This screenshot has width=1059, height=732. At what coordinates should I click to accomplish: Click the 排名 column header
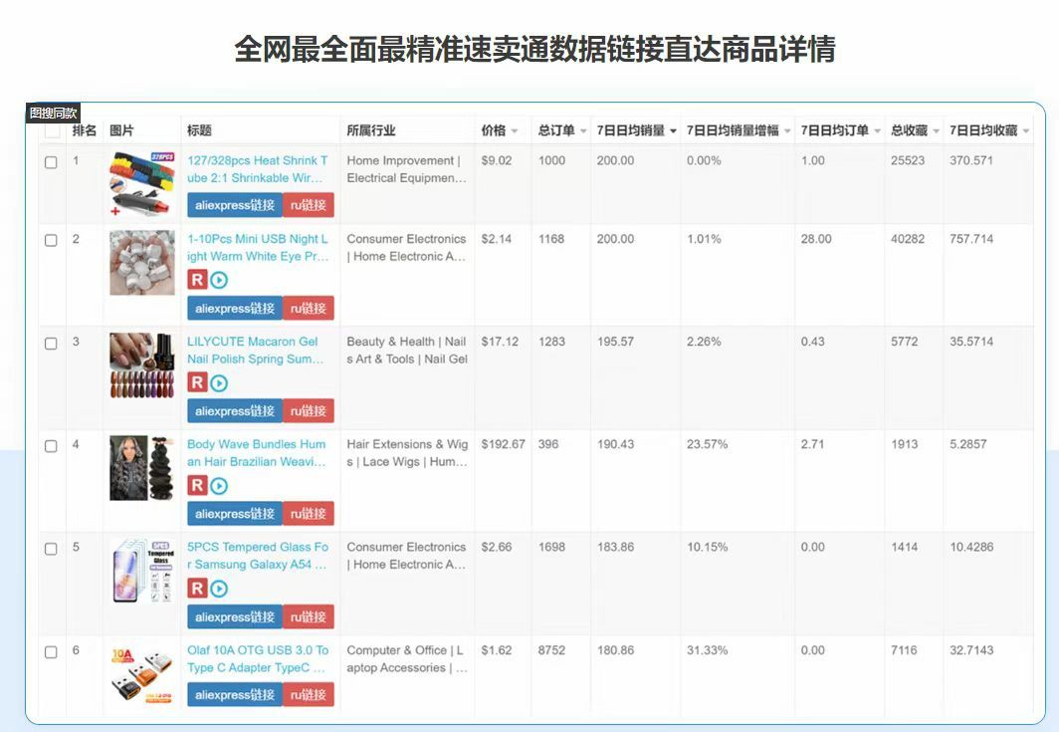pos(85,130)
